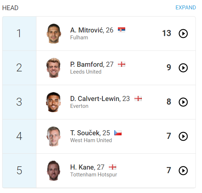Play Souček's headed goals video
202x193 pixels.
click(x=183, y=136)
